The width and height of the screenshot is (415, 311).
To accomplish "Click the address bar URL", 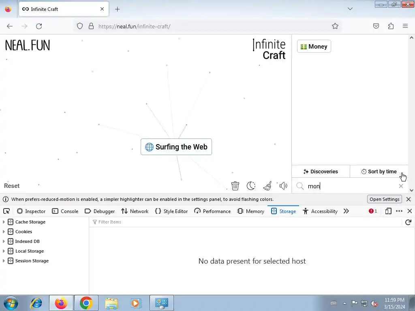I will coord(135,26).
